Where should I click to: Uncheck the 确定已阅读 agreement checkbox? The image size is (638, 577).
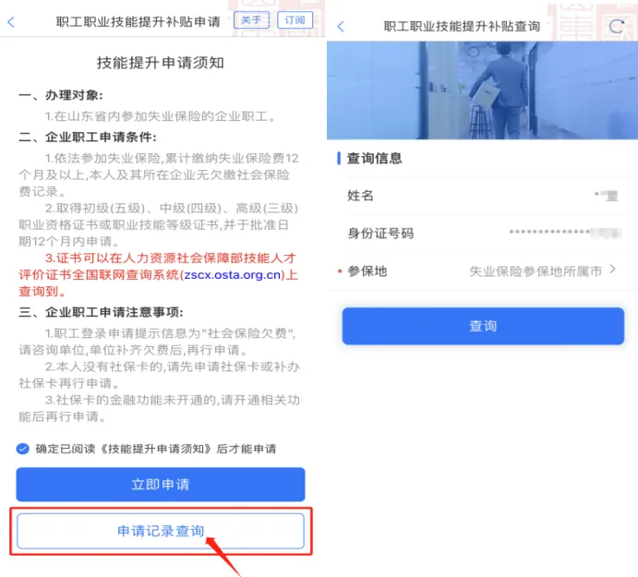pyautogui.click(x=23, y=449)
